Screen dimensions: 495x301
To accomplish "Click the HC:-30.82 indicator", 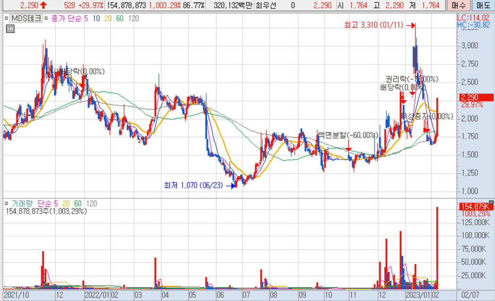I will (473, 25).
